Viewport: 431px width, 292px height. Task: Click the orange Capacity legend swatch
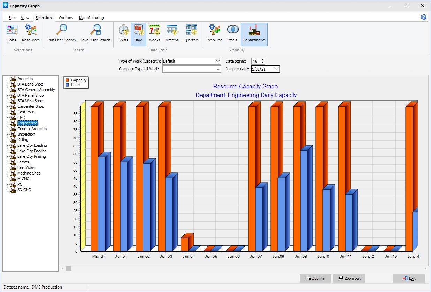click(x=67, y=80)
